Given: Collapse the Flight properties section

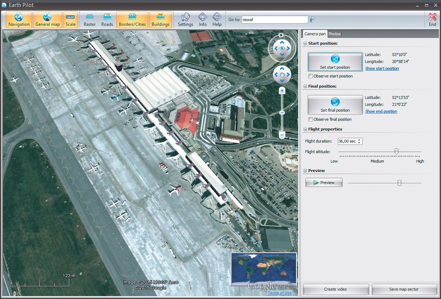Looking at the screenshot, I should point(305,129).
